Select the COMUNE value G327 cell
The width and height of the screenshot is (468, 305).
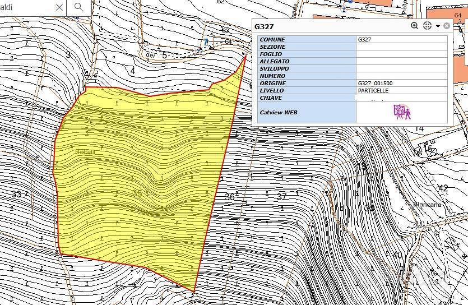coord(402,39)
